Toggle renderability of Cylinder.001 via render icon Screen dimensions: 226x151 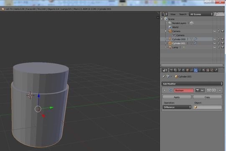[223, 43]
